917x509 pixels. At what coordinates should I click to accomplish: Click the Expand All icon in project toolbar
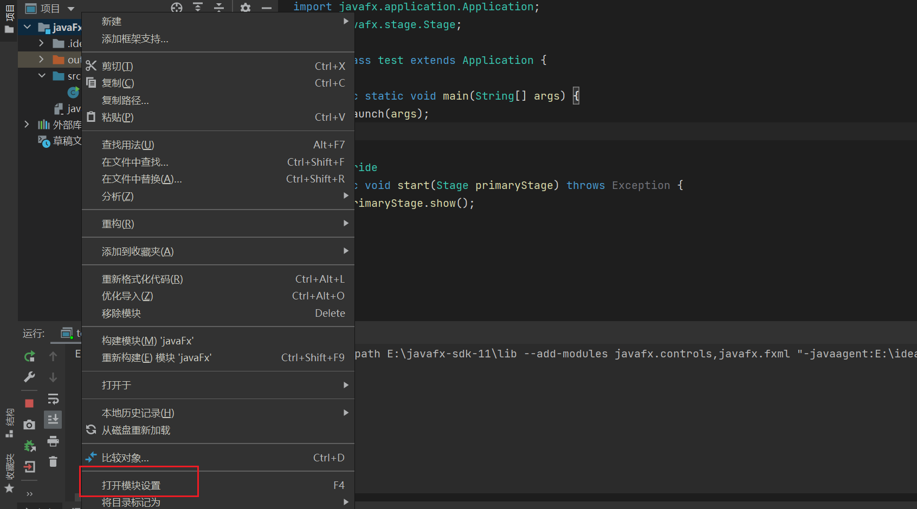point(198,8)
